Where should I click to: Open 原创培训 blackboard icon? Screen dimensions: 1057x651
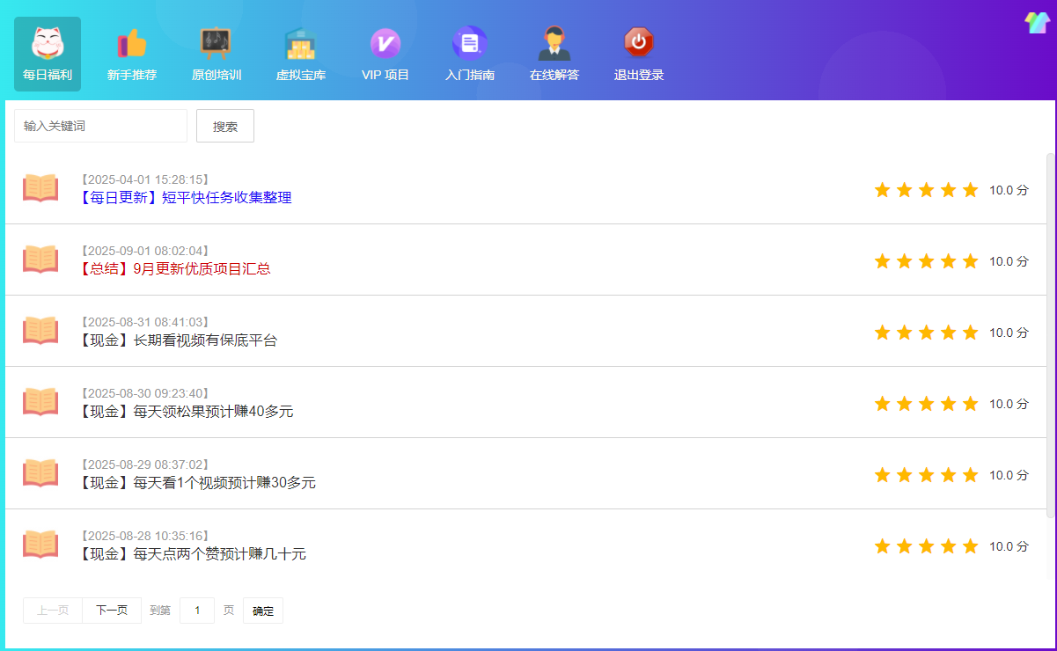pyautogui.click(x=216, y=44)
